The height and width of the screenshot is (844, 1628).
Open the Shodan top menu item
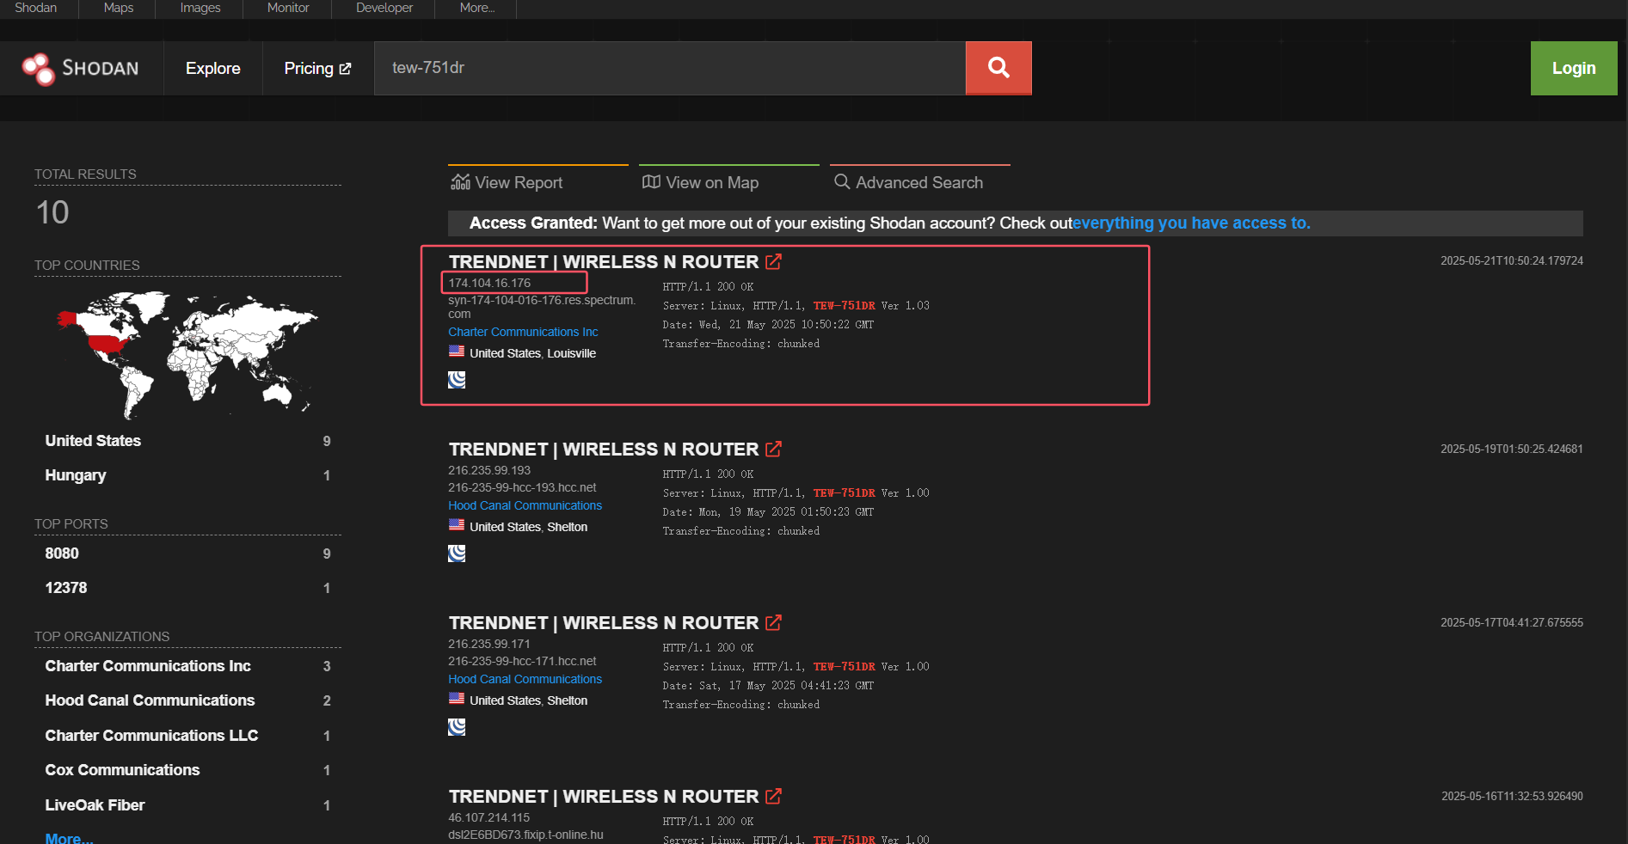click(x=36, y=8)
